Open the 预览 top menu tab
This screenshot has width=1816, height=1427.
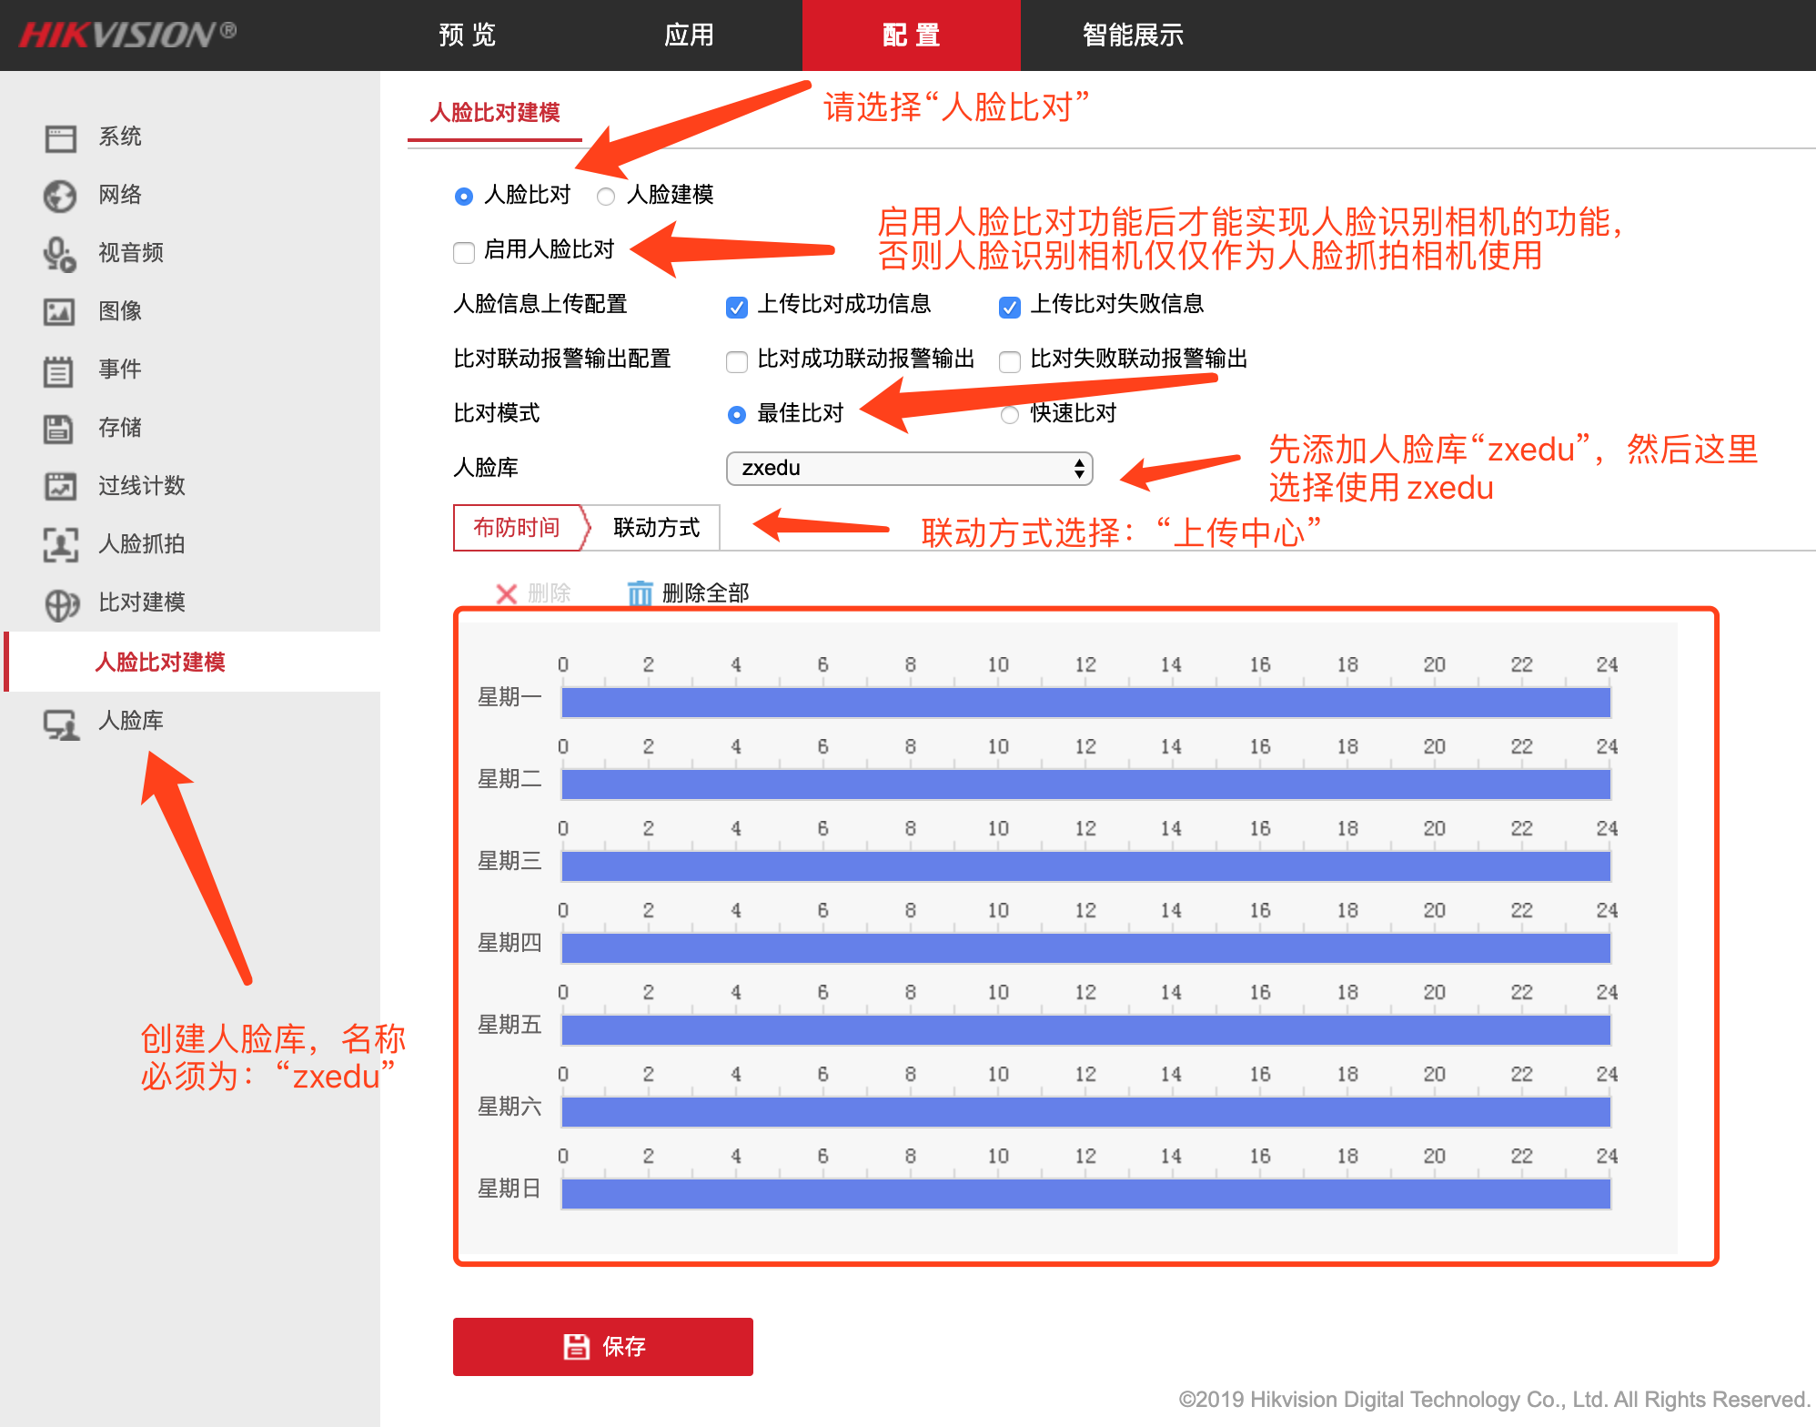tap(468, 35)
